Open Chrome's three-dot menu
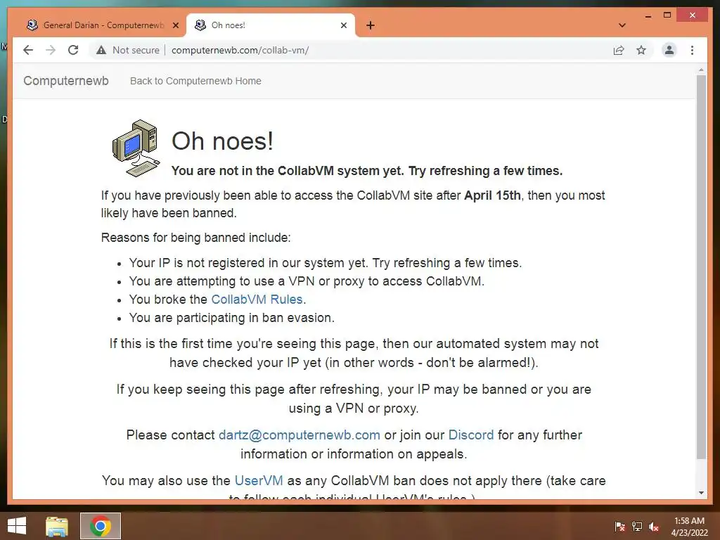720x540 pixels. point(692,50)
